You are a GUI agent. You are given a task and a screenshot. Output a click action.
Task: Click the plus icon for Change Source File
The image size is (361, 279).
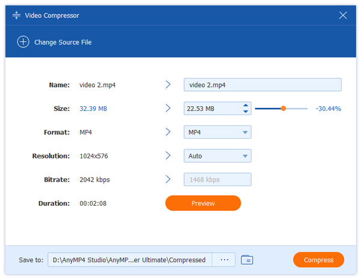[23, 42]
